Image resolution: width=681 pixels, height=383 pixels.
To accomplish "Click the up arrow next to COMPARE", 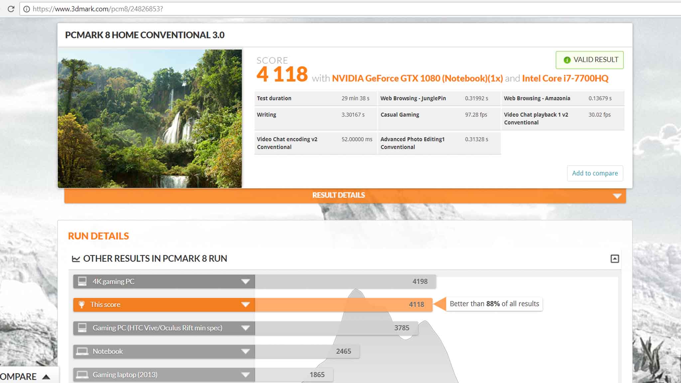I will pos(46,377).
